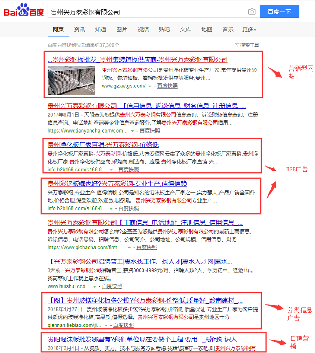Open the 贵州彩钢板批发 集装箱板供应商 result title
Image resolution: width=315 pixels, height=354 pixels.
[138, 59]
